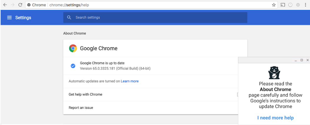Open the Learn more link

[x=130, y=81]
